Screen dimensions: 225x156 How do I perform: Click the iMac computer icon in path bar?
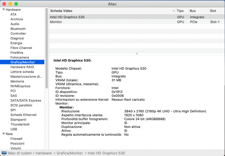click(x=4, y=153)
